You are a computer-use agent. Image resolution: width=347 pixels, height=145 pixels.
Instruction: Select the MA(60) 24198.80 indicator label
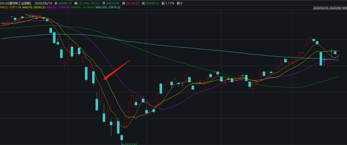(x=83, y=7)
